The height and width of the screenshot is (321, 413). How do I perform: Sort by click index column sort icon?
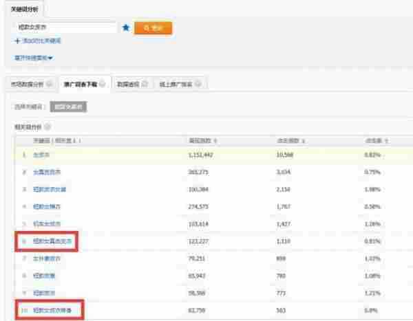304,141
